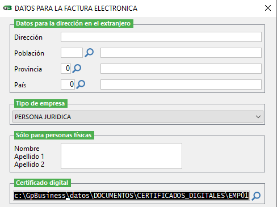Click the Datos para la dirección heading

[x=74, y=23]
